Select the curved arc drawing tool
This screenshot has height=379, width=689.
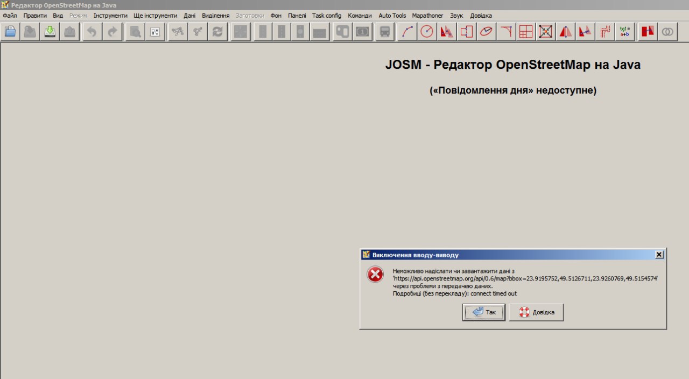(x=407, y=32)
